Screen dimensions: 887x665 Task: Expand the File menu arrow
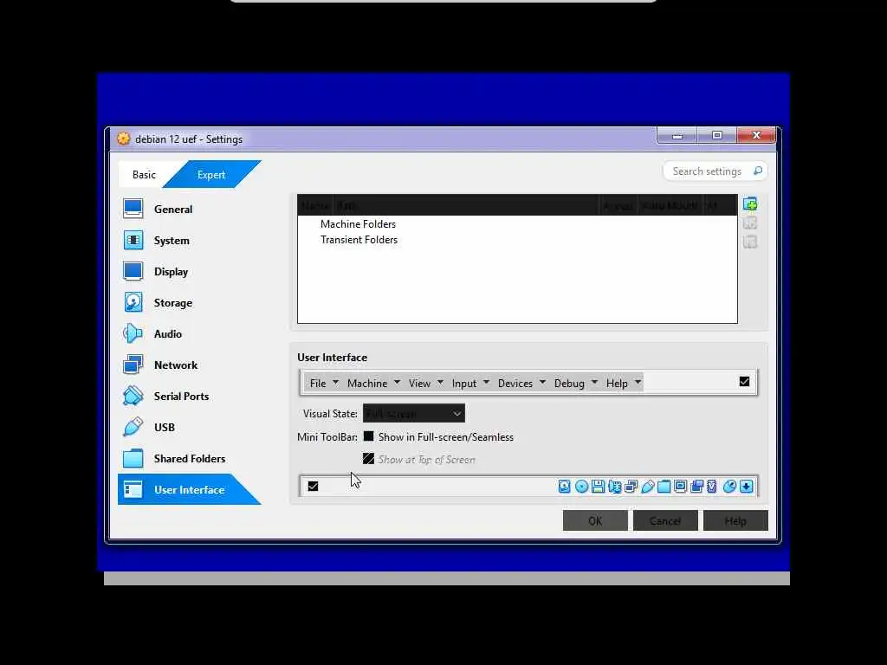pyautogui.click(x=335, y=383)
